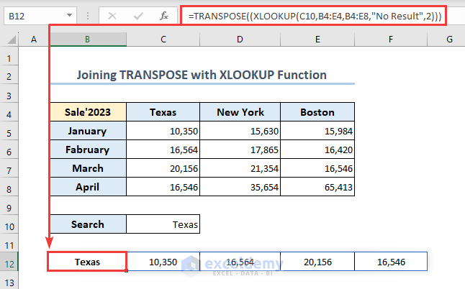Open the Insert Function fx dialog
The height and width of the screenshot is (289, 465).
[x=163, y=14]
